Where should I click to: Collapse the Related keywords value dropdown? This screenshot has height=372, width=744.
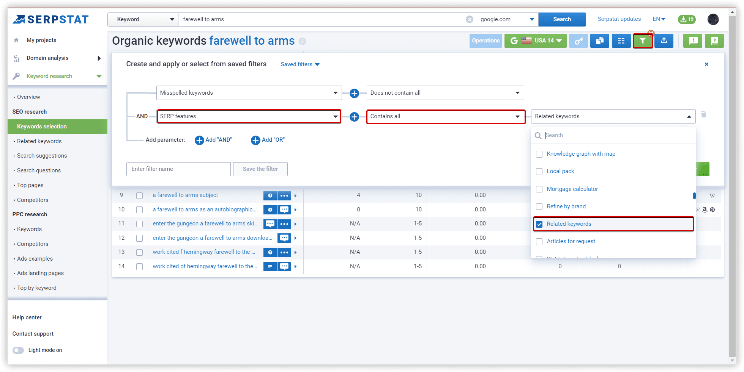(x=613, y=116)
